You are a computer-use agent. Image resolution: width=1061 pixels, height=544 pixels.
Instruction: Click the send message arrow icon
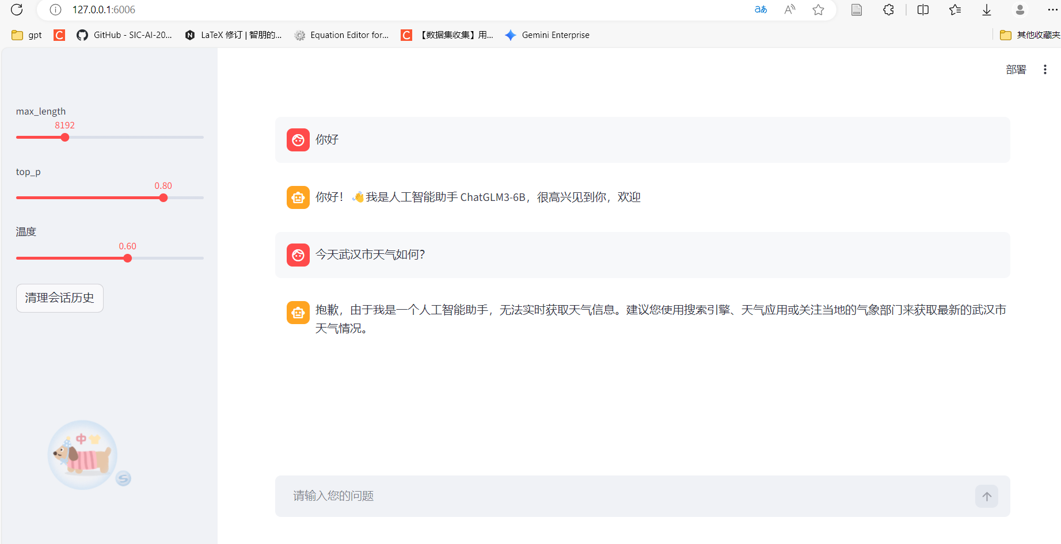986,496
